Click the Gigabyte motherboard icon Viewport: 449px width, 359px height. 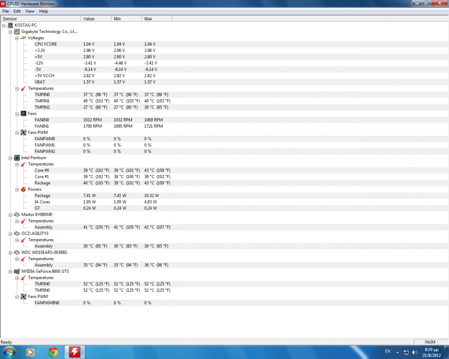17,31
